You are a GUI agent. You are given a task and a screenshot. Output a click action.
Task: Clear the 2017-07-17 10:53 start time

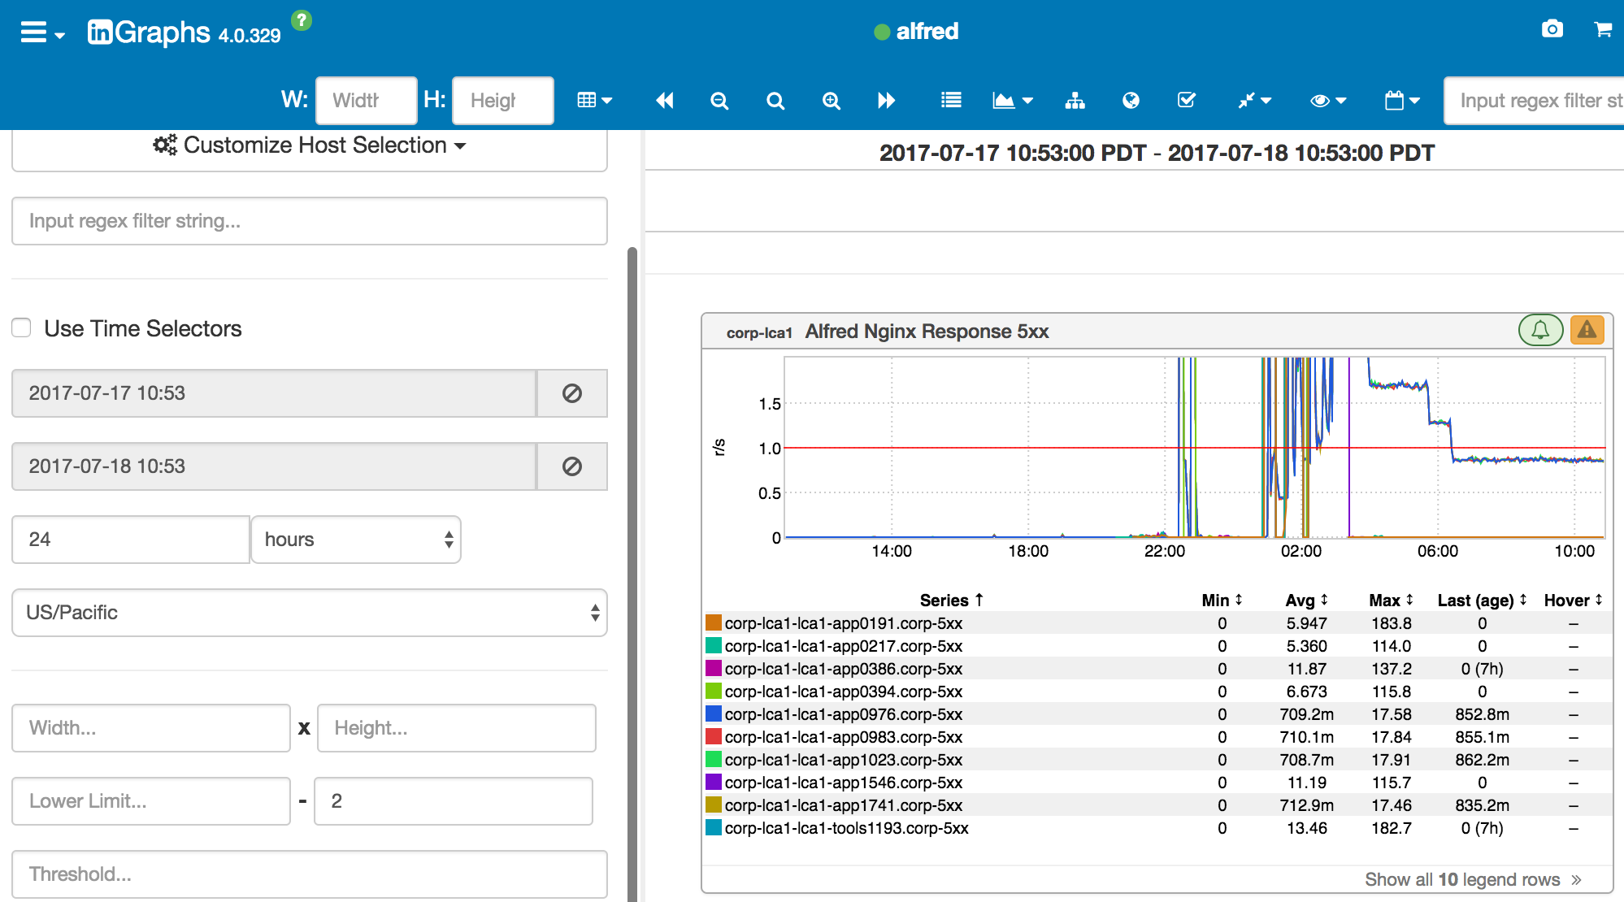coord(571,393)
